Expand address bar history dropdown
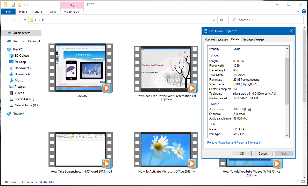This screenshot has height=186, width=308. 214,20
